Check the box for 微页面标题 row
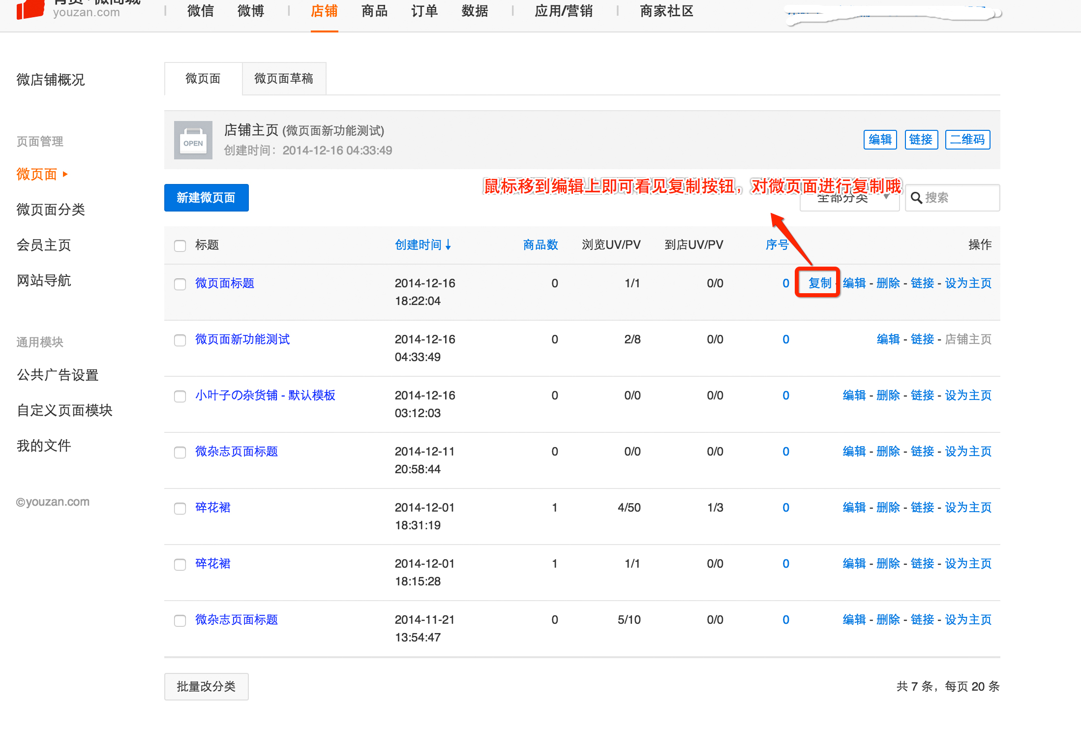 coord(180,284)
